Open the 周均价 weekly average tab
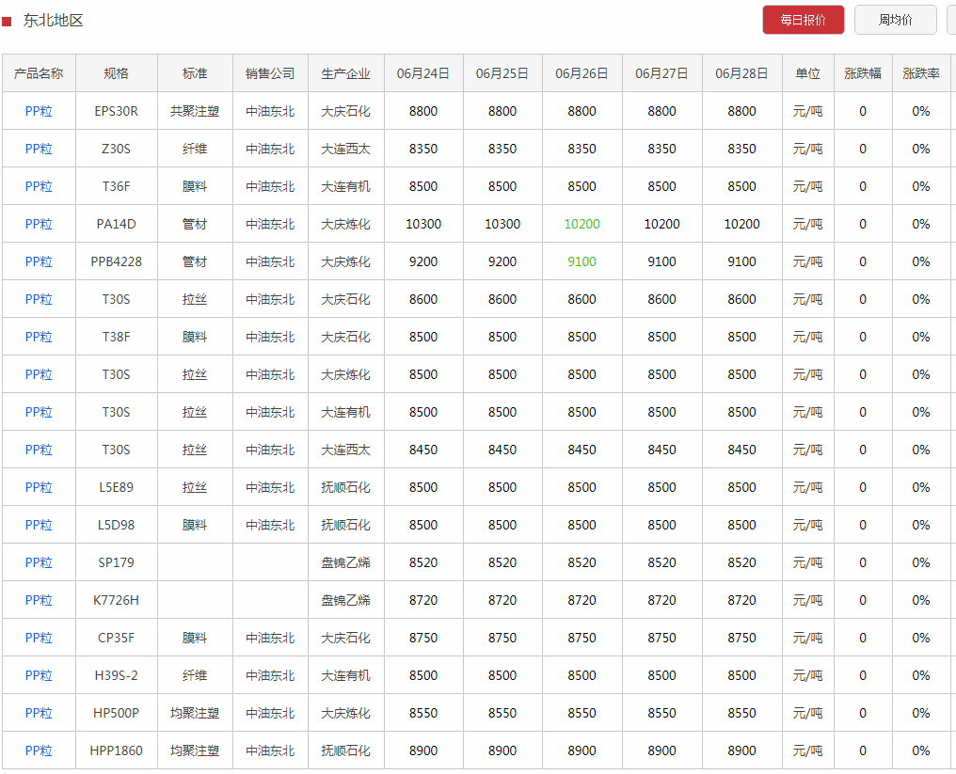Viewport: 956px width, 774px height. pyautogui.click(x=895, y=20)
